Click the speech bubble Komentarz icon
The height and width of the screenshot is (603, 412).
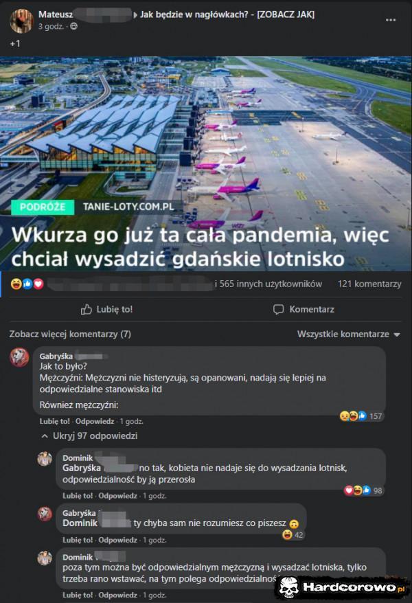click(x=278, y=310)
